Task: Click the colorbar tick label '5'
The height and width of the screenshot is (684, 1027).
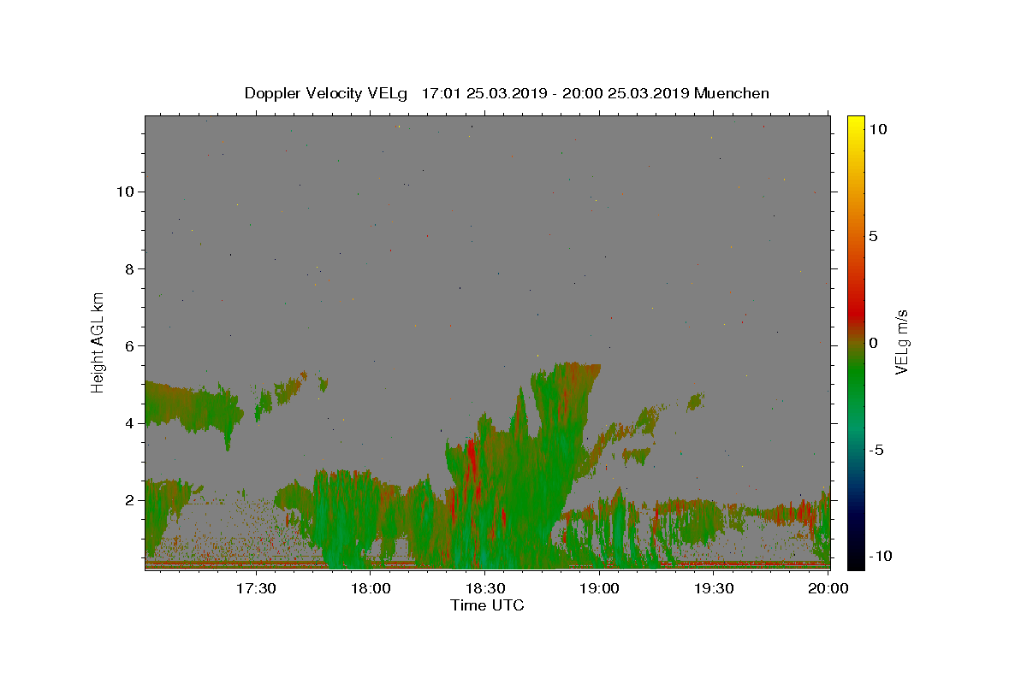Action: point(873,236)
